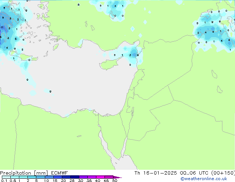235x182 pixels.
Task: Click the '50' legend scale label
Action: (115, 181)
